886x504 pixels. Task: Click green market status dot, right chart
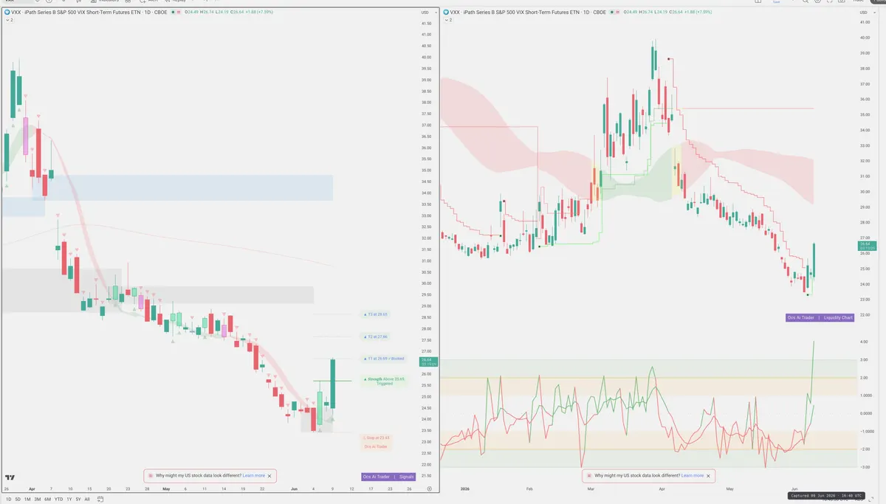coord(614,13)
